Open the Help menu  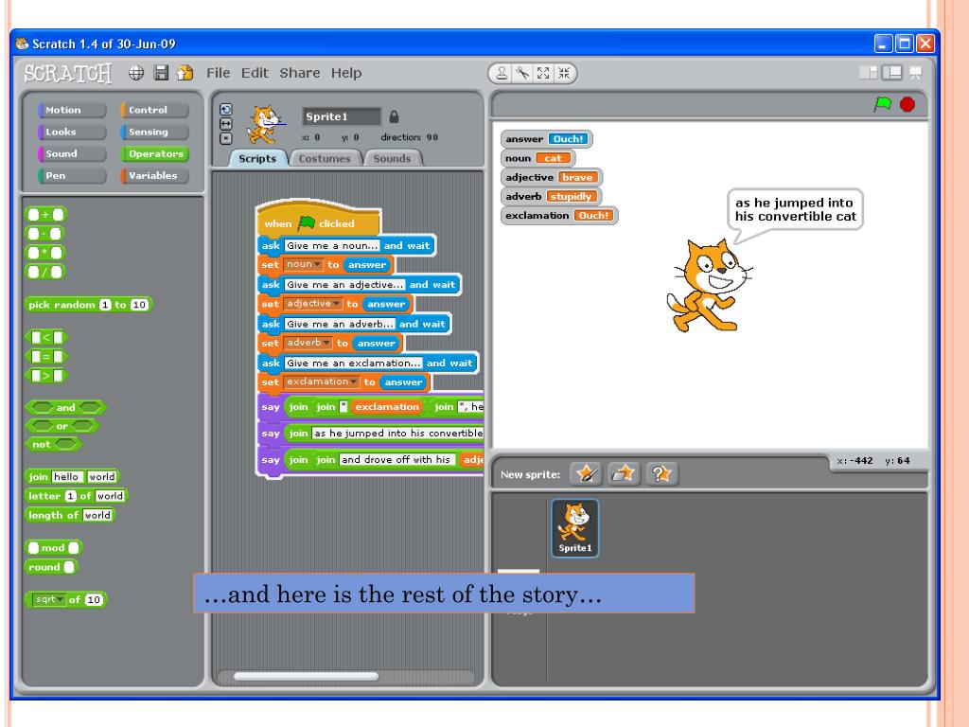[x=346, y=73]
